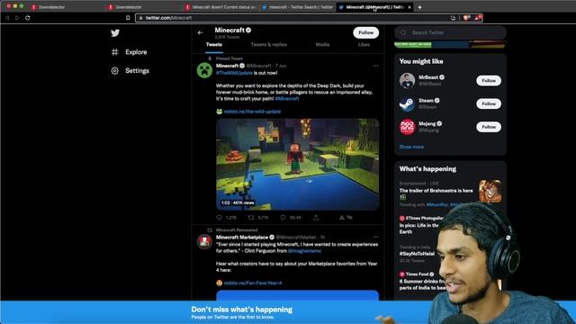
Task: Switch to the Tweets & replies tab
Action: tap(268, 44)
